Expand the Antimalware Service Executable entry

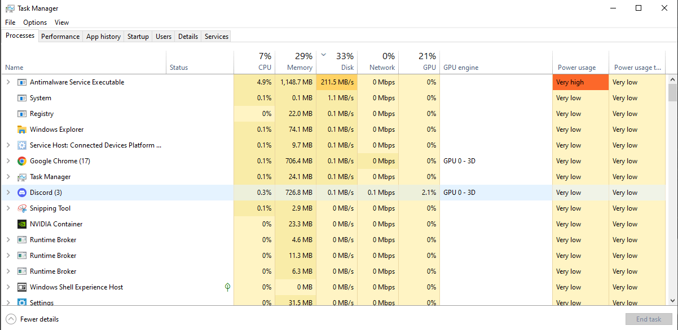click(9, 82)
